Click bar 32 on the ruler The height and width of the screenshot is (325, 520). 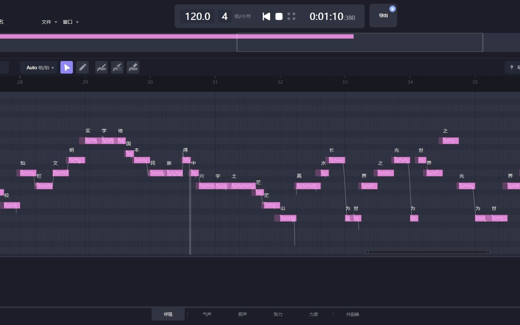(x=280, y=82)
